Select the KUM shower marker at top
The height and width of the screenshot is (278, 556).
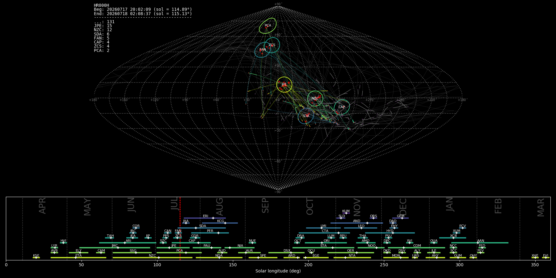pyautogui.click(x=346, y=213)
